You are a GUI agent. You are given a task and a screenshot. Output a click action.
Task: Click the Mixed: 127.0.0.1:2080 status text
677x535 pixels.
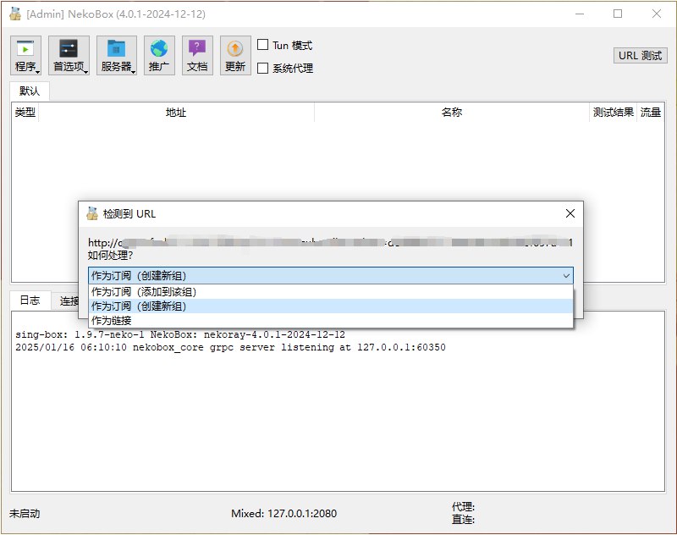pyautogui.click(x=286, y=513)
